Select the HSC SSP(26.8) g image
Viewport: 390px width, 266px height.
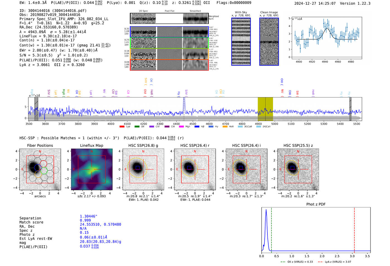[143, 169]
